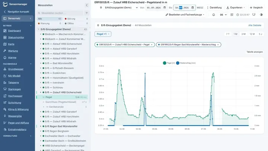Click the refresh icon next to clock
Screen dimensions: 268x151
coord(254,15)
